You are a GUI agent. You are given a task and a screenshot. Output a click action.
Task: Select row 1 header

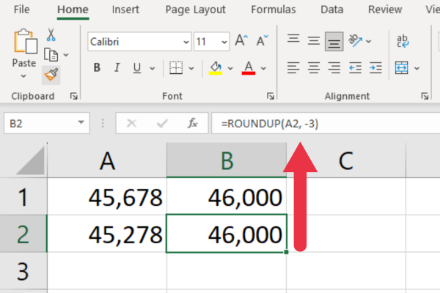pos(23,196)
